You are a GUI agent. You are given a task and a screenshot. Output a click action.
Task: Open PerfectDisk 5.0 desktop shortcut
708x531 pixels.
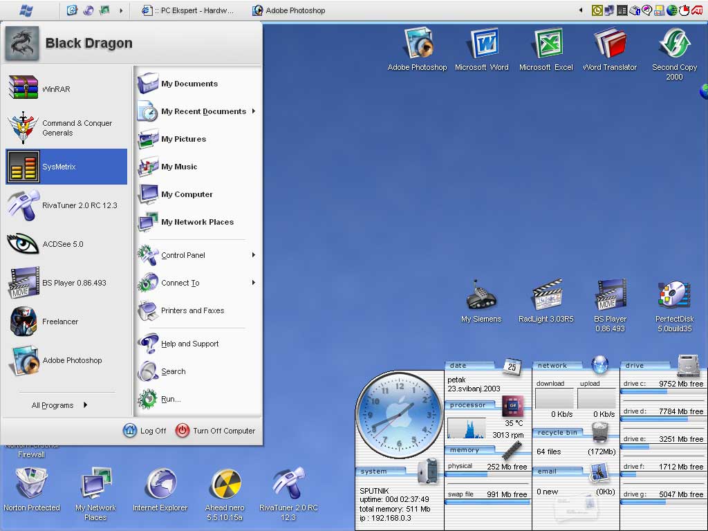coord(673,296)
